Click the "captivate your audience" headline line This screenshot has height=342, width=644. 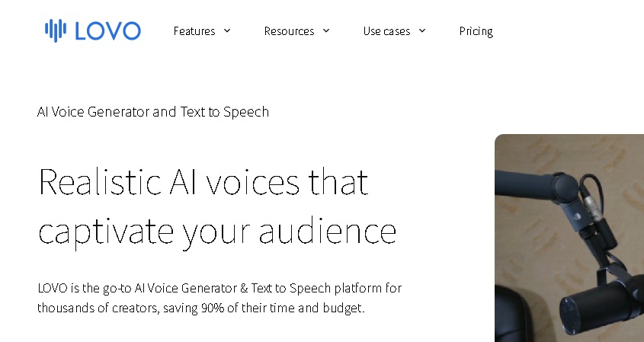click(x=217, y=231)
